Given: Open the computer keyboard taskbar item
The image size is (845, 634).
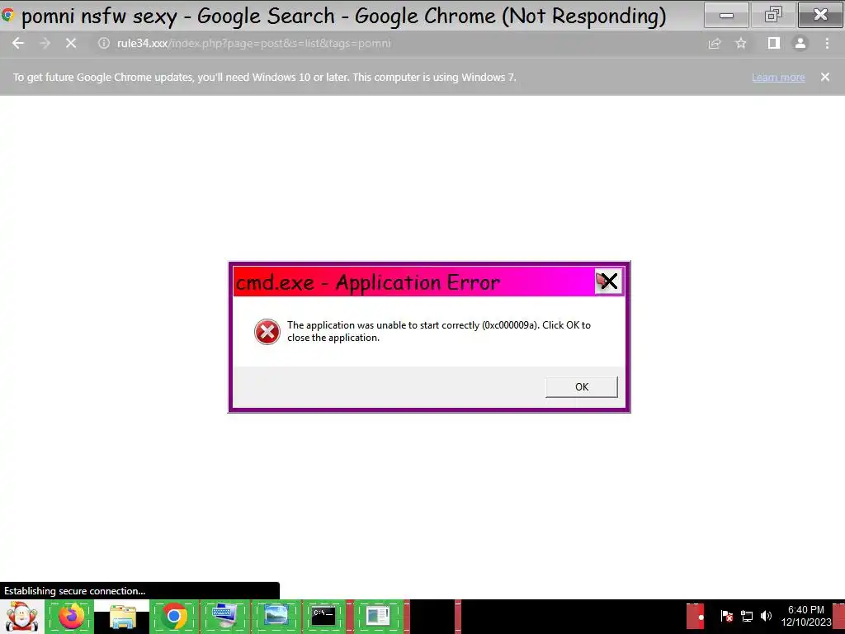Looking at the screenshot, I should (x=224, y=617).
